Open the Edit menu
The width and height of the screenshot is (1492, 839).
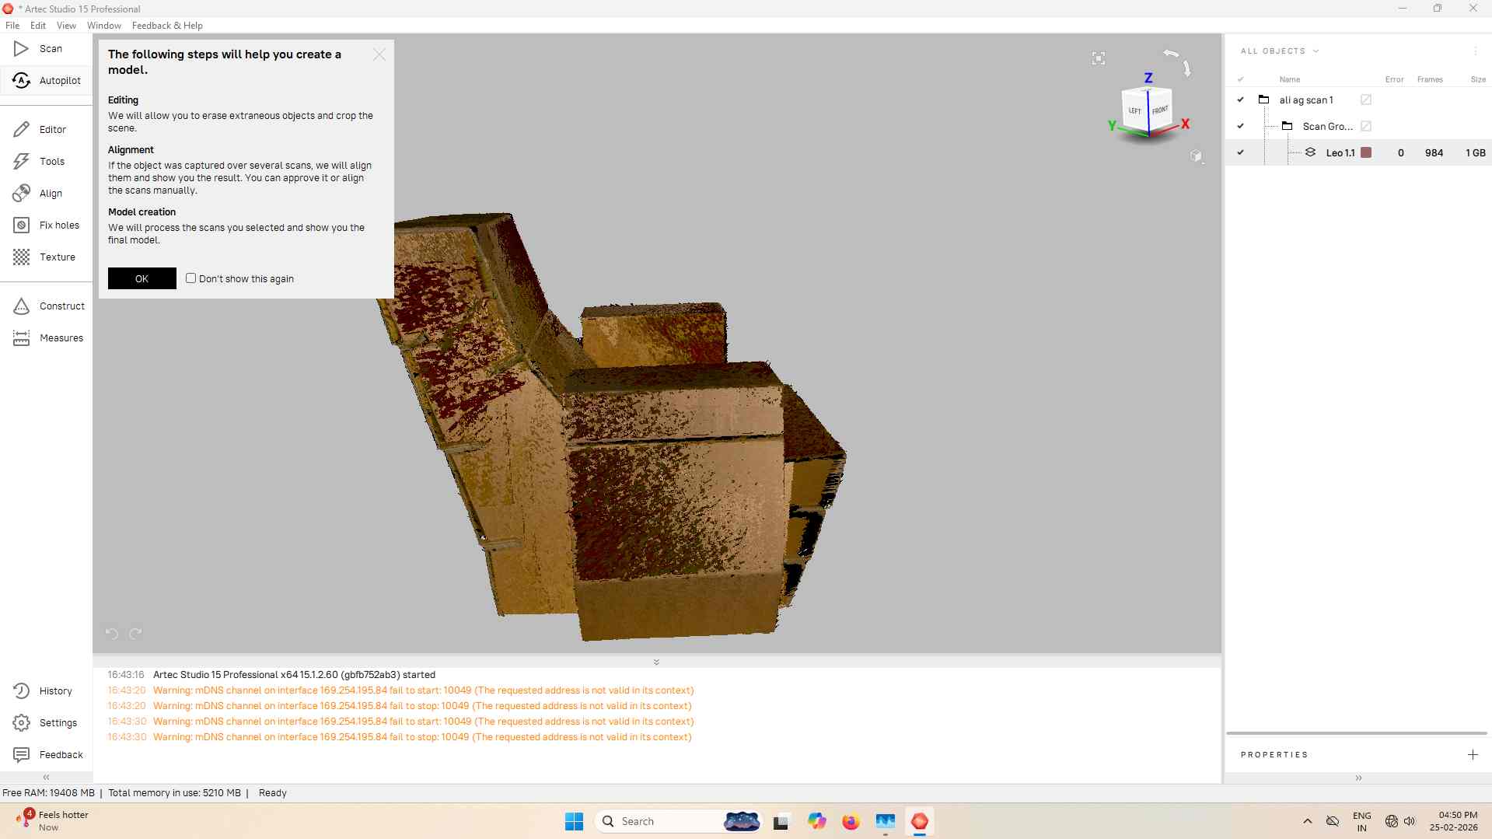pyautogui.click(x=38, y=26)
